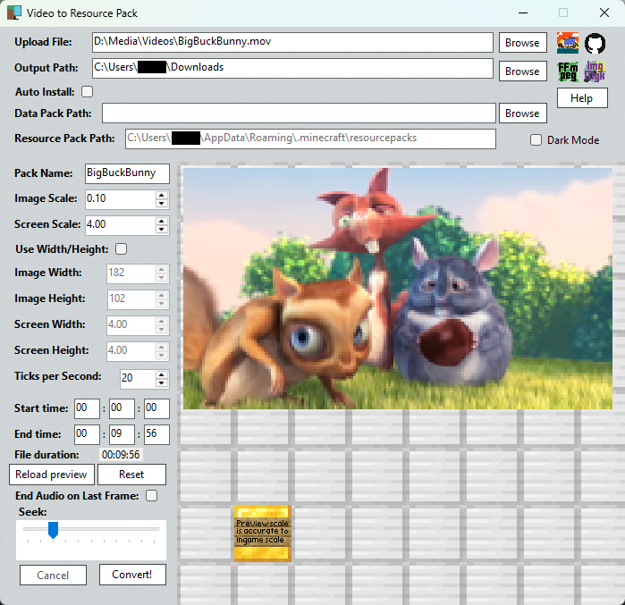Click the End time hours field
The image size is (625, 605).
(87, 434)
